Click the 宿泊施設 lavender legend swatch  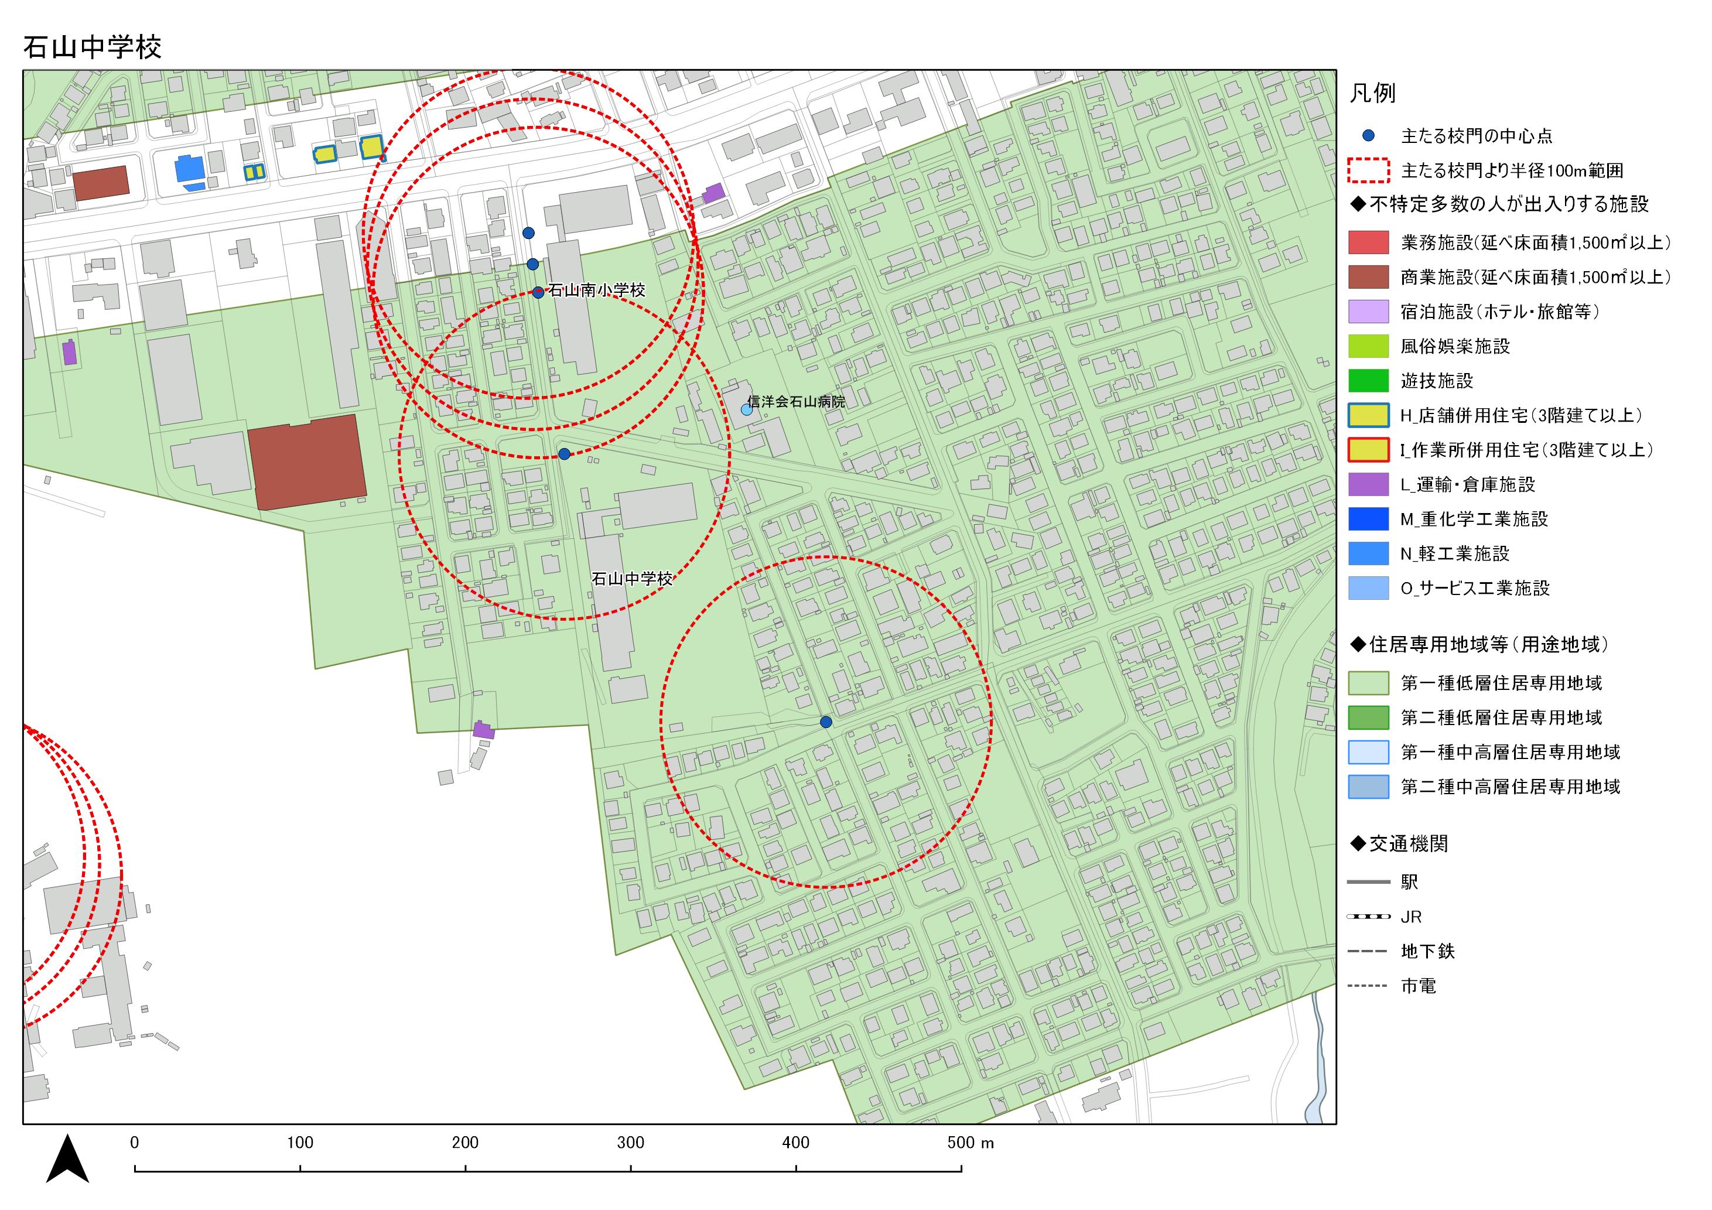[x=1368, y=312]
